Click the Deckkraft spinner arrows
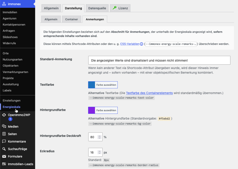 (100, 137)
